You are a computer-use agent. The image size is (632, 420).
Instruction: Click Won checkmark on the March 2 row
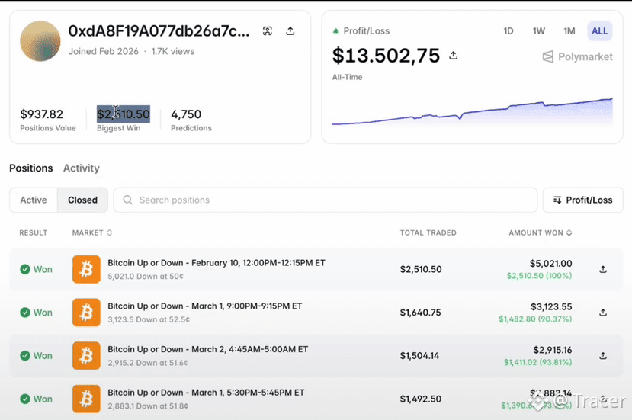25,355
